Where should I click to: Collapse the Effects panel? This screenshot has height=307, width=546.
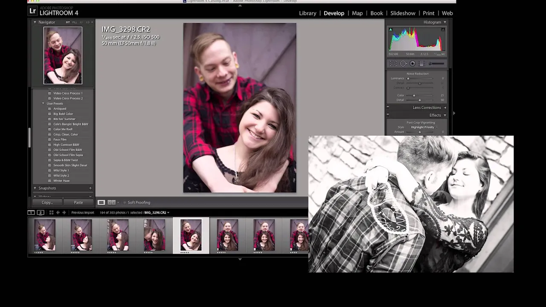click(445, 115)
